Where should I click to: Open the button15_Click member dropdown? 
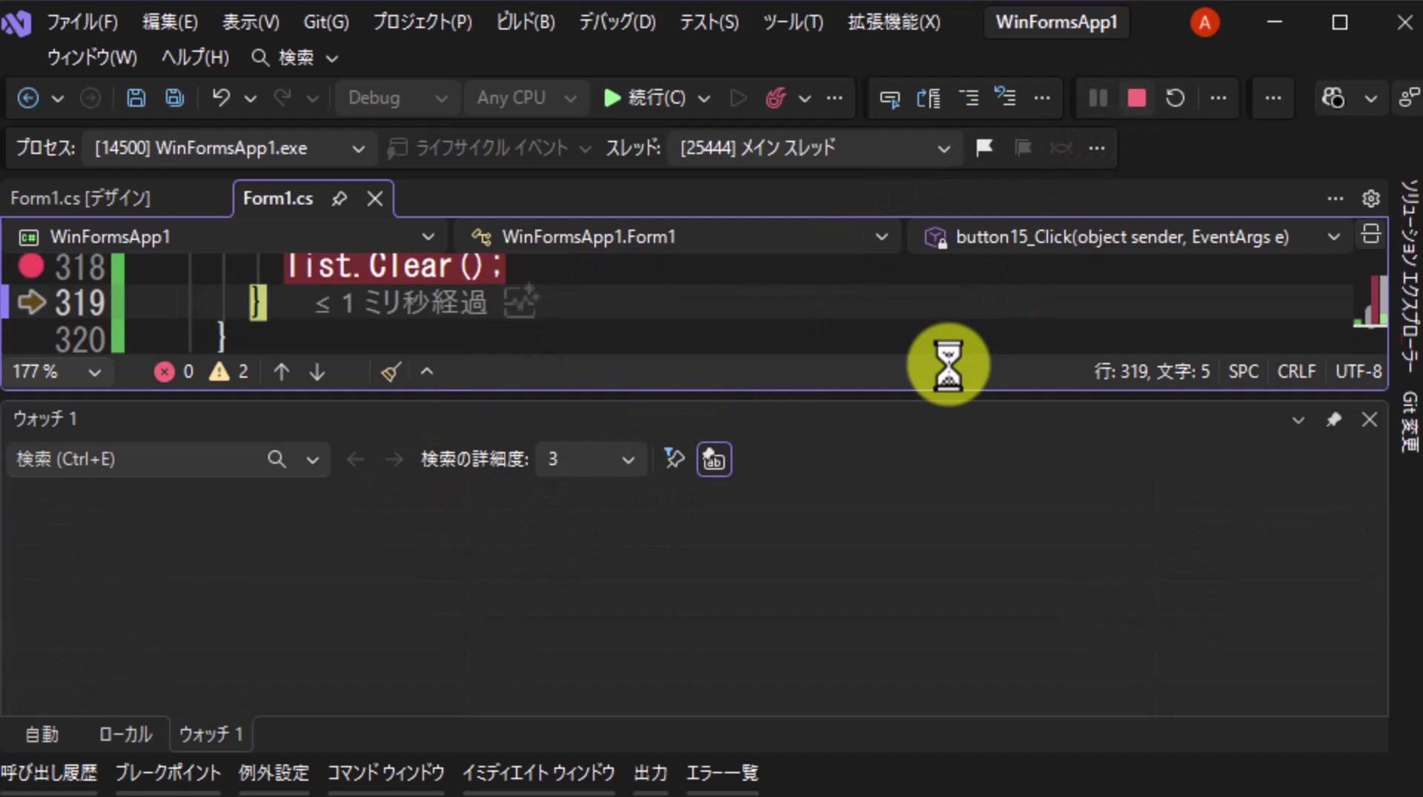pyautogui.click(x=1130, y=237)
